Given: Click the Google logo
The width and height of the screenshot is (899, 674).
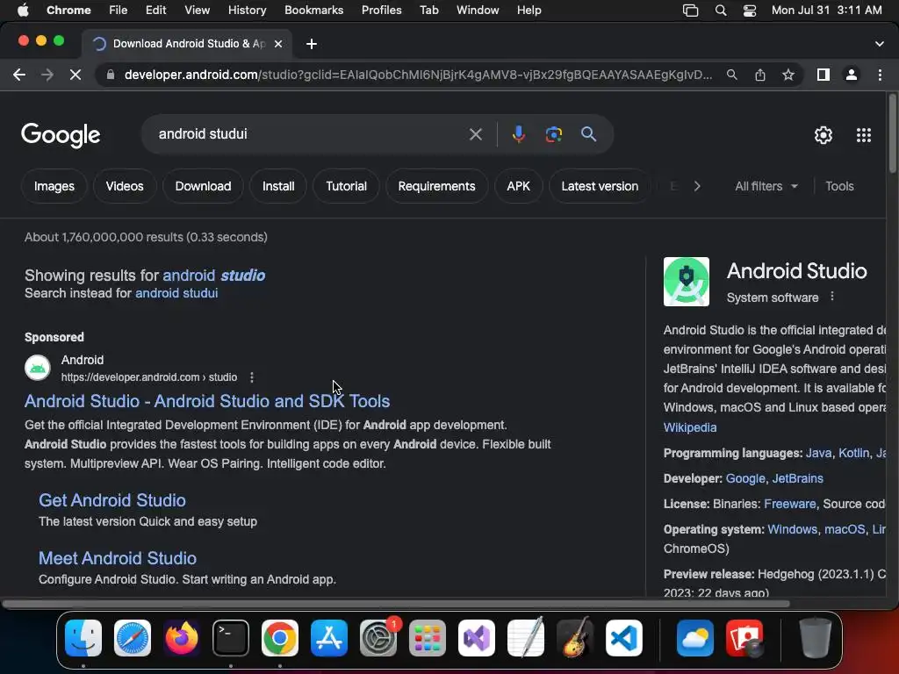Looking at the screenshot, I should [61, 135].
